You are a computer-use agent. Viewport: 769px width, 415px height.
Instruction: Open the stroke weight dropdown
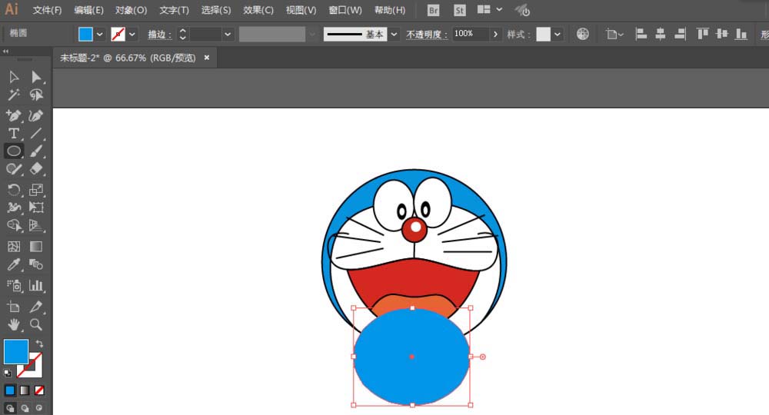(228, 35)
